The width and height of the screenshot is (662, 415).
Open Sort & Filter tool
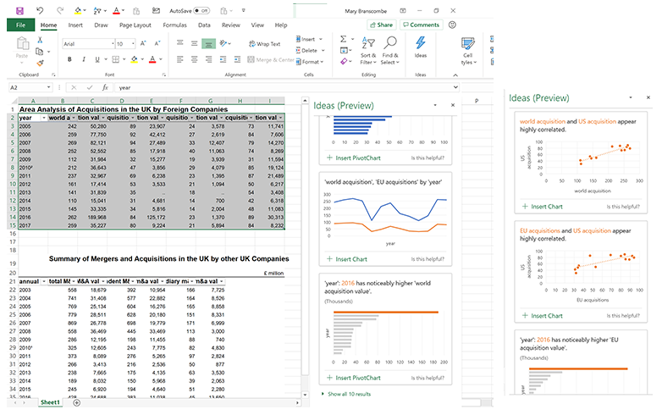coord(367,50)
